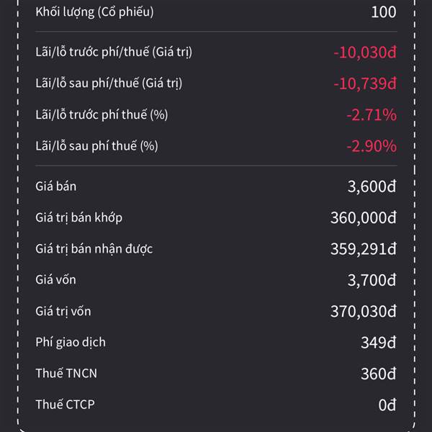Click the 349đ transaction fee value

pyautogui.click(x=379, y=343)
